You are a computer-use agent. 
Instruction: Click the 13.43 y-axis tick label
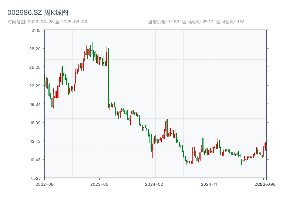point(36,141)
